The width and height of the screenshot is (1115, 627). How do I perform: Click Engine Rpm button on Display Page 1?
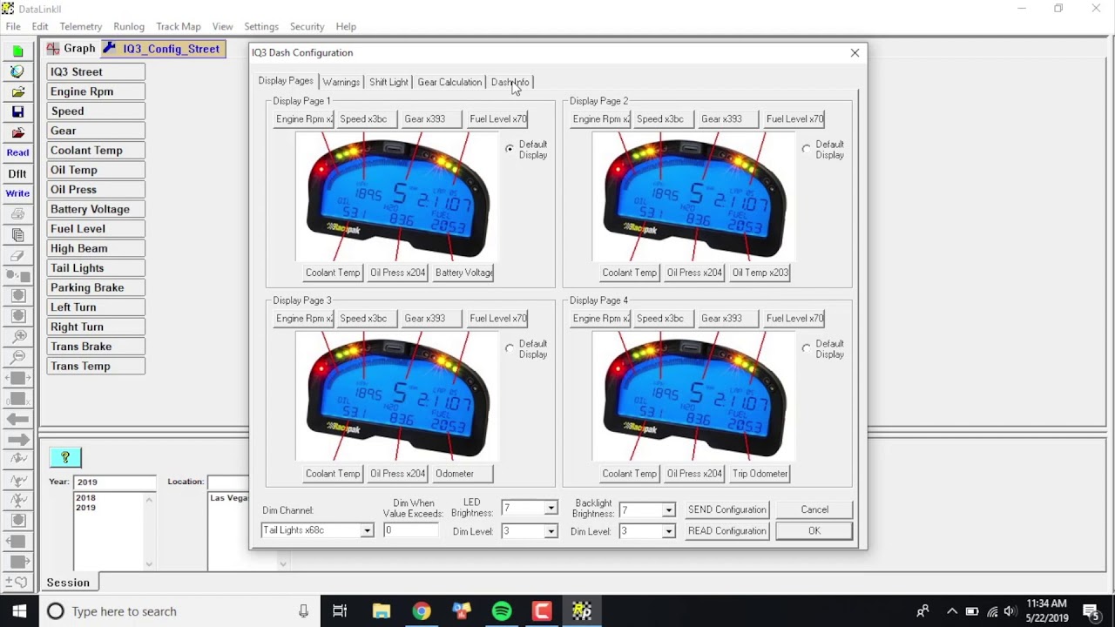pyautogui.click(x=304, y=119)
